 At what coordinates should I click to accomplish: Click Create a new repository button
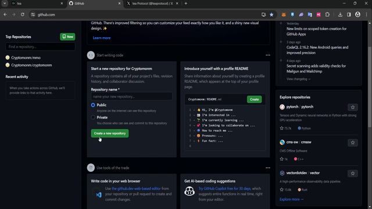point(110,134)
